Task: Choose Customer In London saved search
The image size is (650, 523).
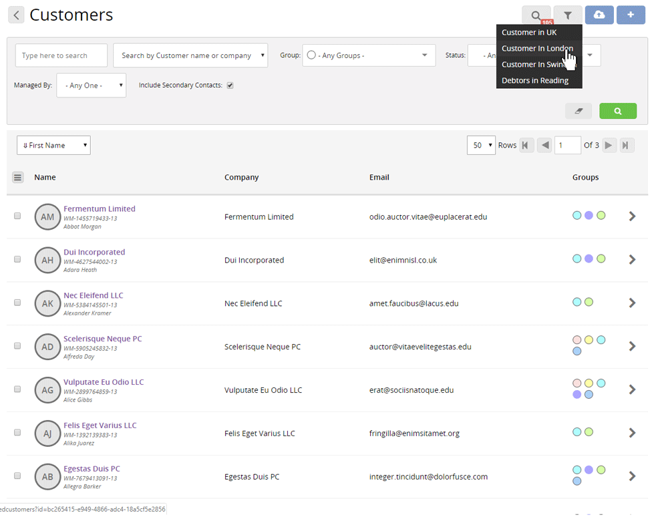Action: [x=539, y=49]
